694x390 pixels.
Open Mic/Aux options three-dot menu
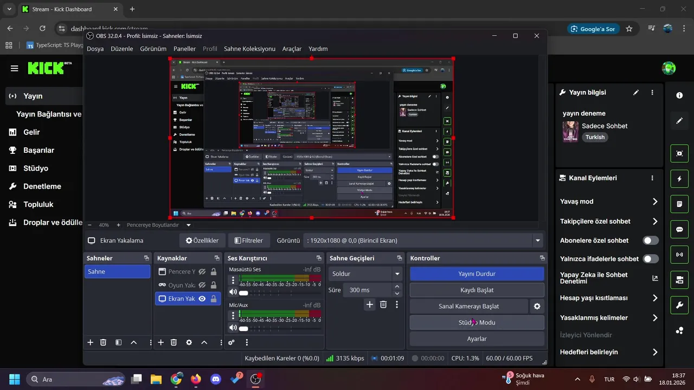point(233,316)
